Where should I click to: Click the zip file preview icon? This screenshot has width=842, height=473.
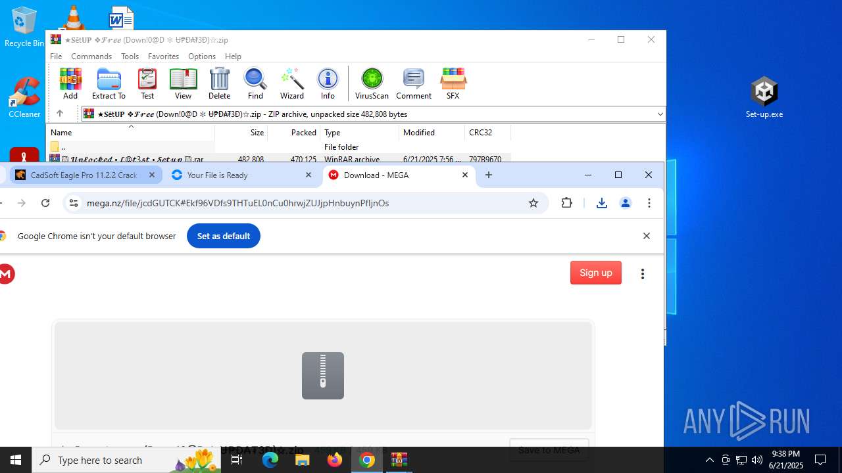(x=323, y=376)
